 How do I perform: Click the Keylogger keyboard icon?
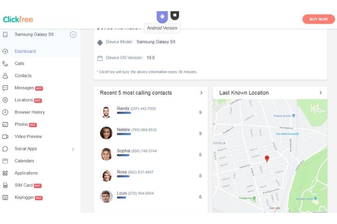coord(5,197)
